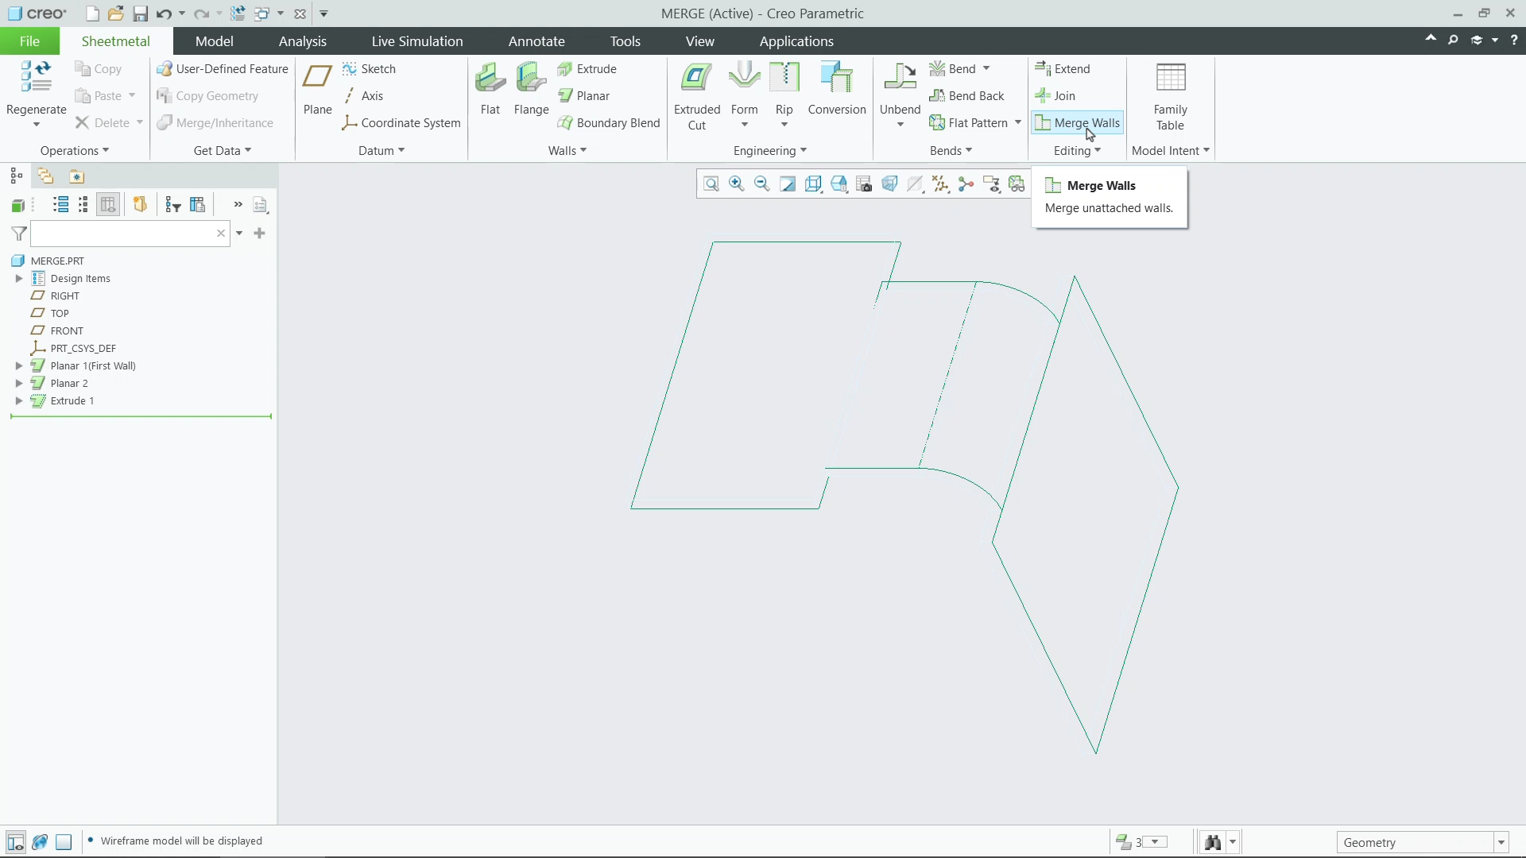Click the Undo arrow icon
This screenshot has height=858, width=1526.
164,14
